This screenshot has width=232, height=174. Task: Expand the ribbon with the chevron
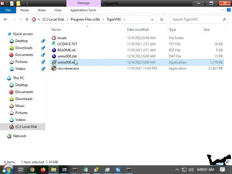pyautogui.click(x=222, y=10)
